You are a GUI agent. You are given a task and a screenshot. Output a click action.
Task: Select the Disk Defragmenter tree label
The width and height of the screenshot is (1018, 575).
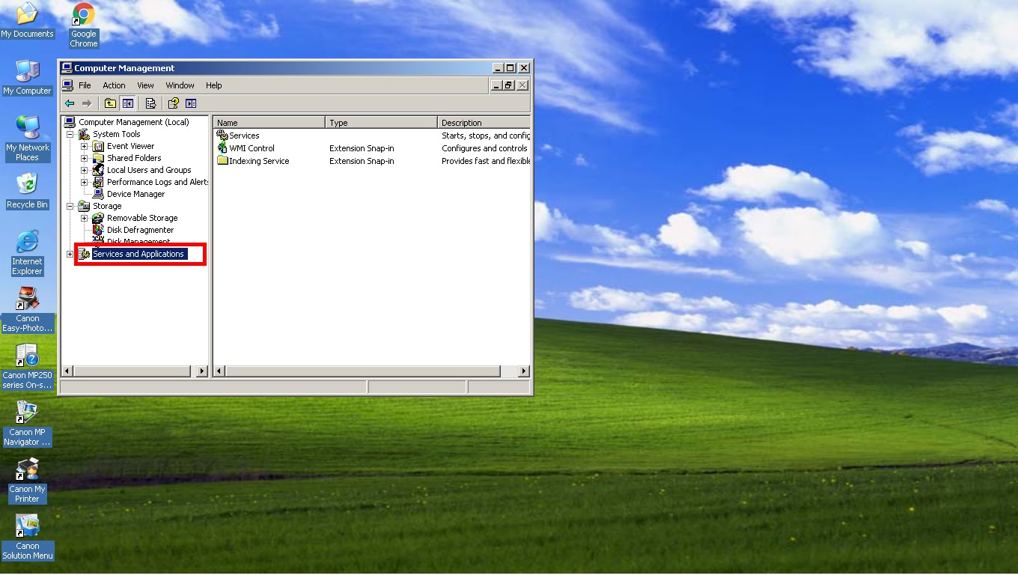[x=140, y=230]
